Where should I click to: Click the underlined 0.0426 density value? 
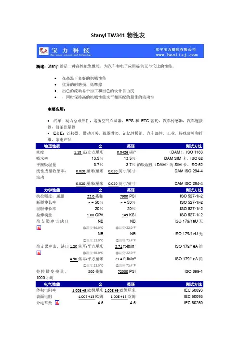pos(122,153)
